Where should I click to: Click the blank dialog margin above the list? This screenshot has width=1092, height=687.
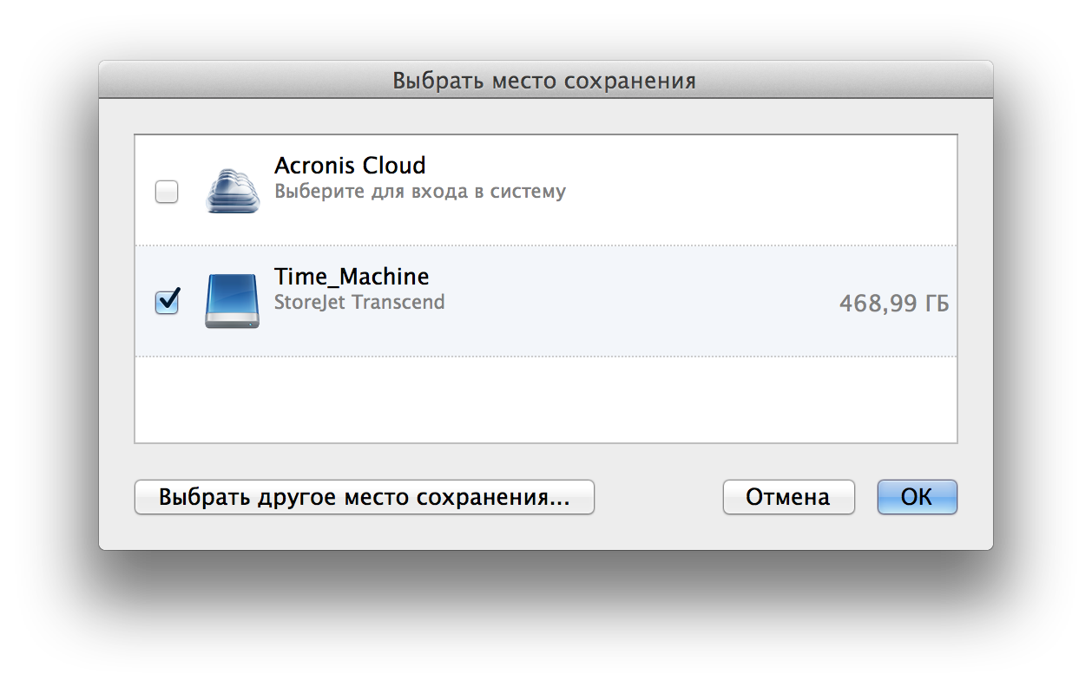click(x=545, y=116)
